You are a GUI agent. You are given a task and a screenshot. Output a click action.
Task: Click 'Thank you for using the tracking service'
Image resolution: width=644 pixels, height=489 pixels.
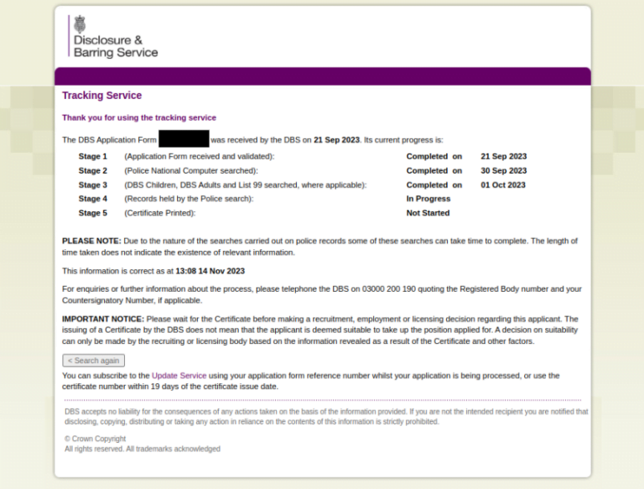[139, 117]
